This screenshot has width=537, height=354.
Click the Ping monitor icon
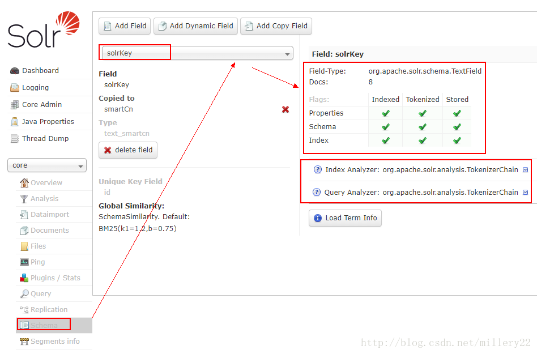[24, 262]
